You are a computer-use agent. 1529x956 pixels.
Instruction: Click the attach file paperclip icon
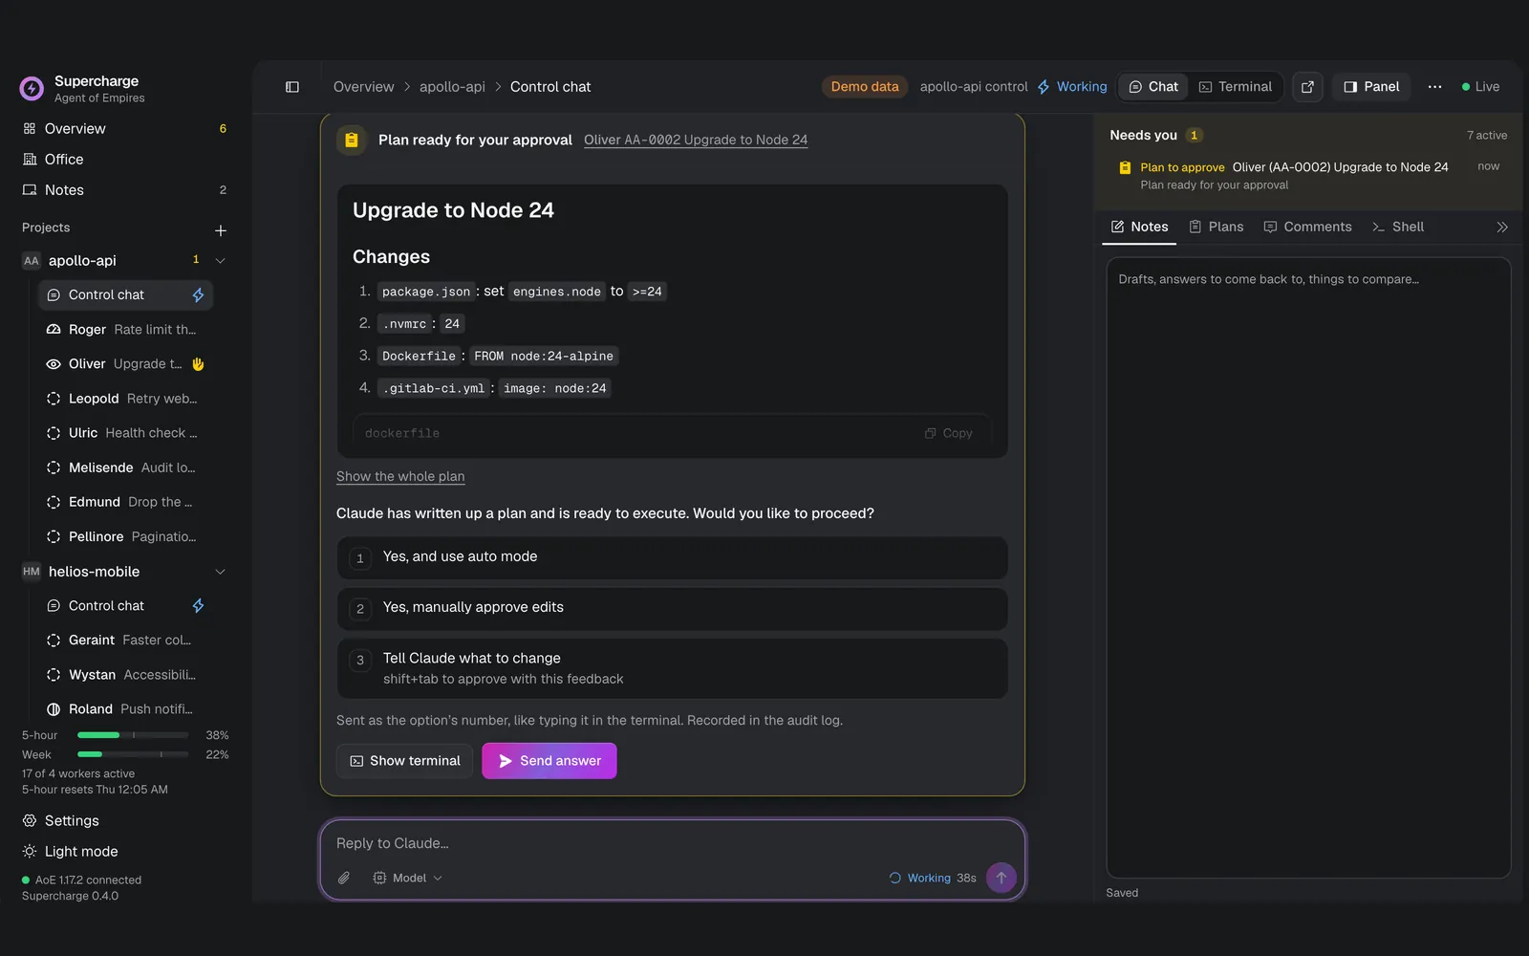pos(344,878)
